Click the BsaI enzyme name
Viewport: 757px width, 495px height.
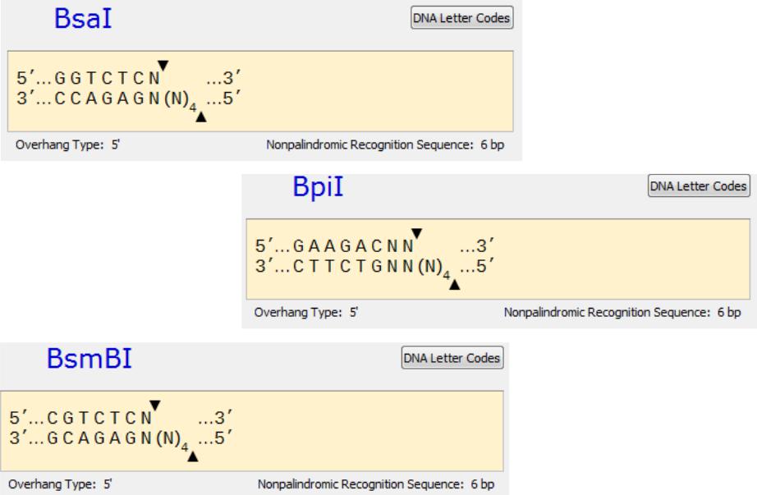83,19
